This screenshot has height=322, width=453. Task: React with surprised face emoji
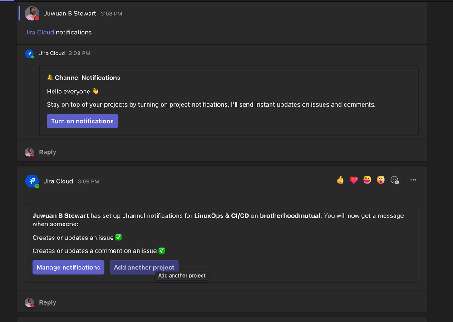tap(381, 180)
